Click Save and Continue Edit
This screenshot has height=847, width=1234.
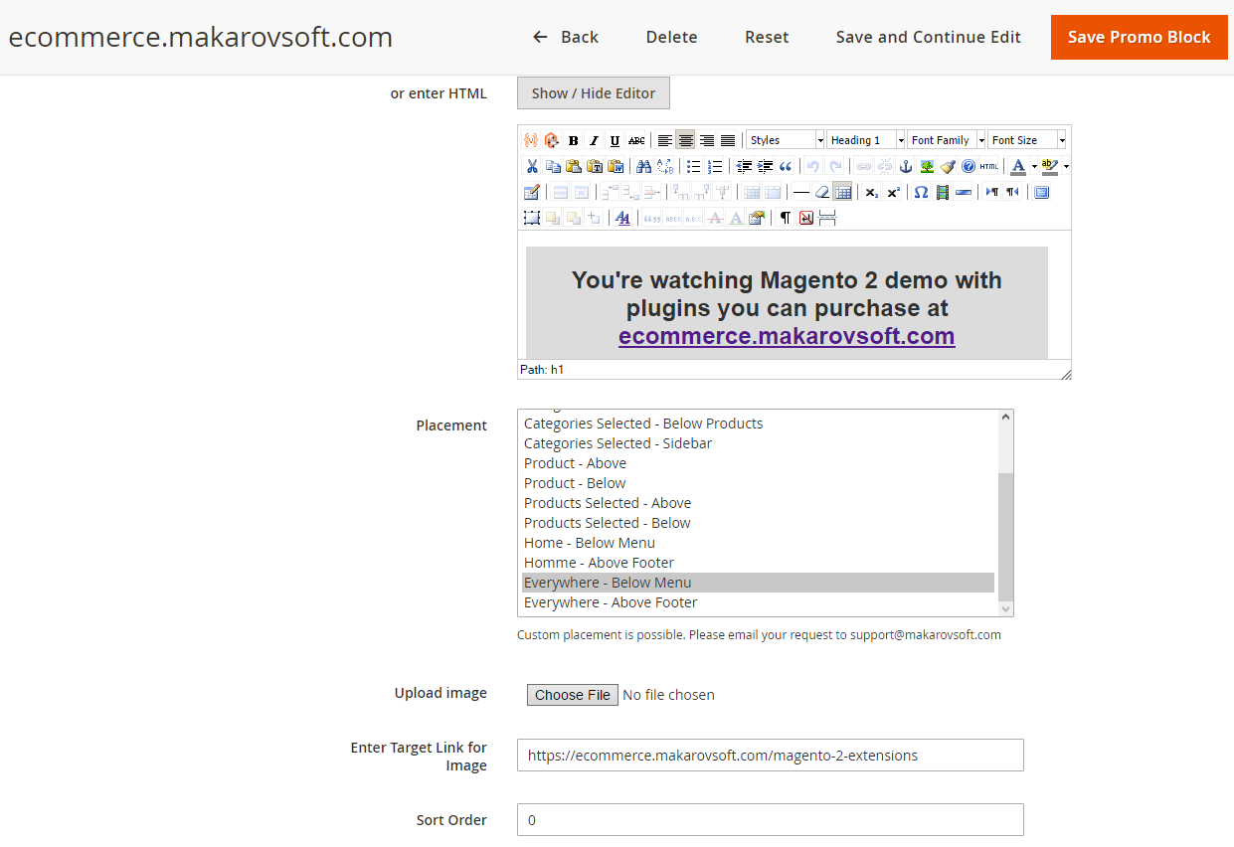point(929,37)
